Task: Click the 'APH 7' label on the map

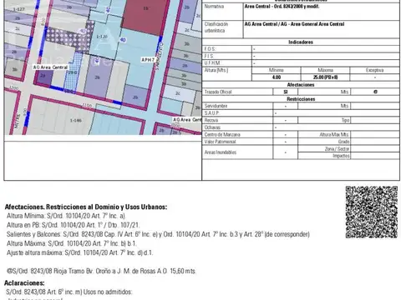Action: point(148,60)
